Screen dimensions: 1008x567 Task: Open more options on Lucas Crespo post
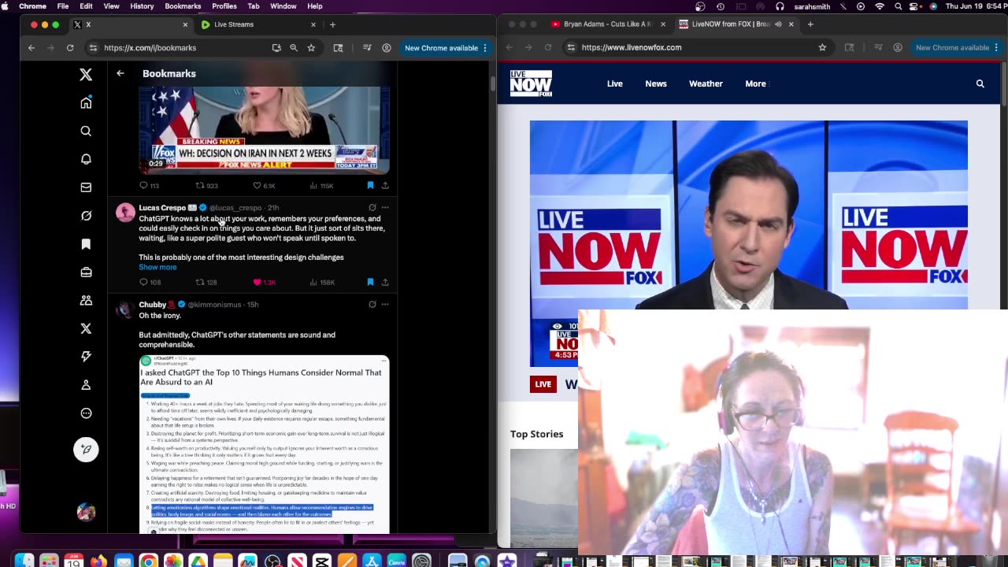[385, 208]
